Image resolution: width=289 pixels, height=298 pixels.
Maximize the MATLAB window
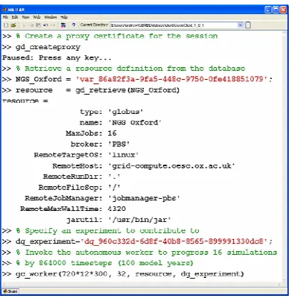(276, 10)
